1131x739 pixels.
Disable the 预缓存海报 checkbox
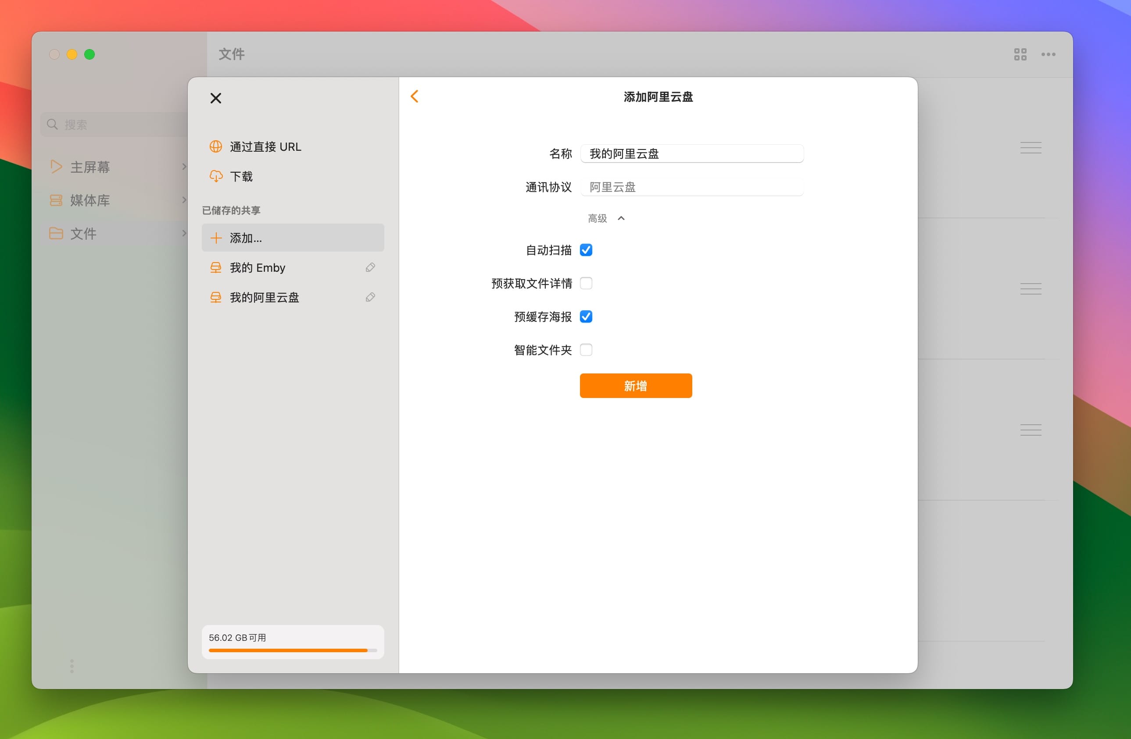(x=586, y=316)
